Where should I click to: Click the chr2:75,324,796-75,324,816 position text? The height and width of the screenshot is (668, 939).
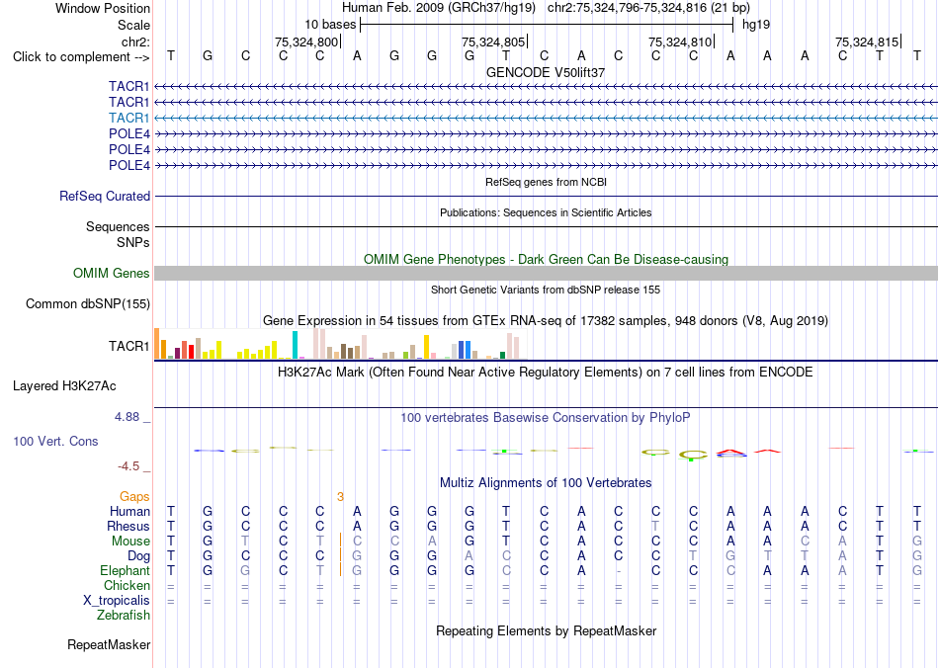point(648,8)
